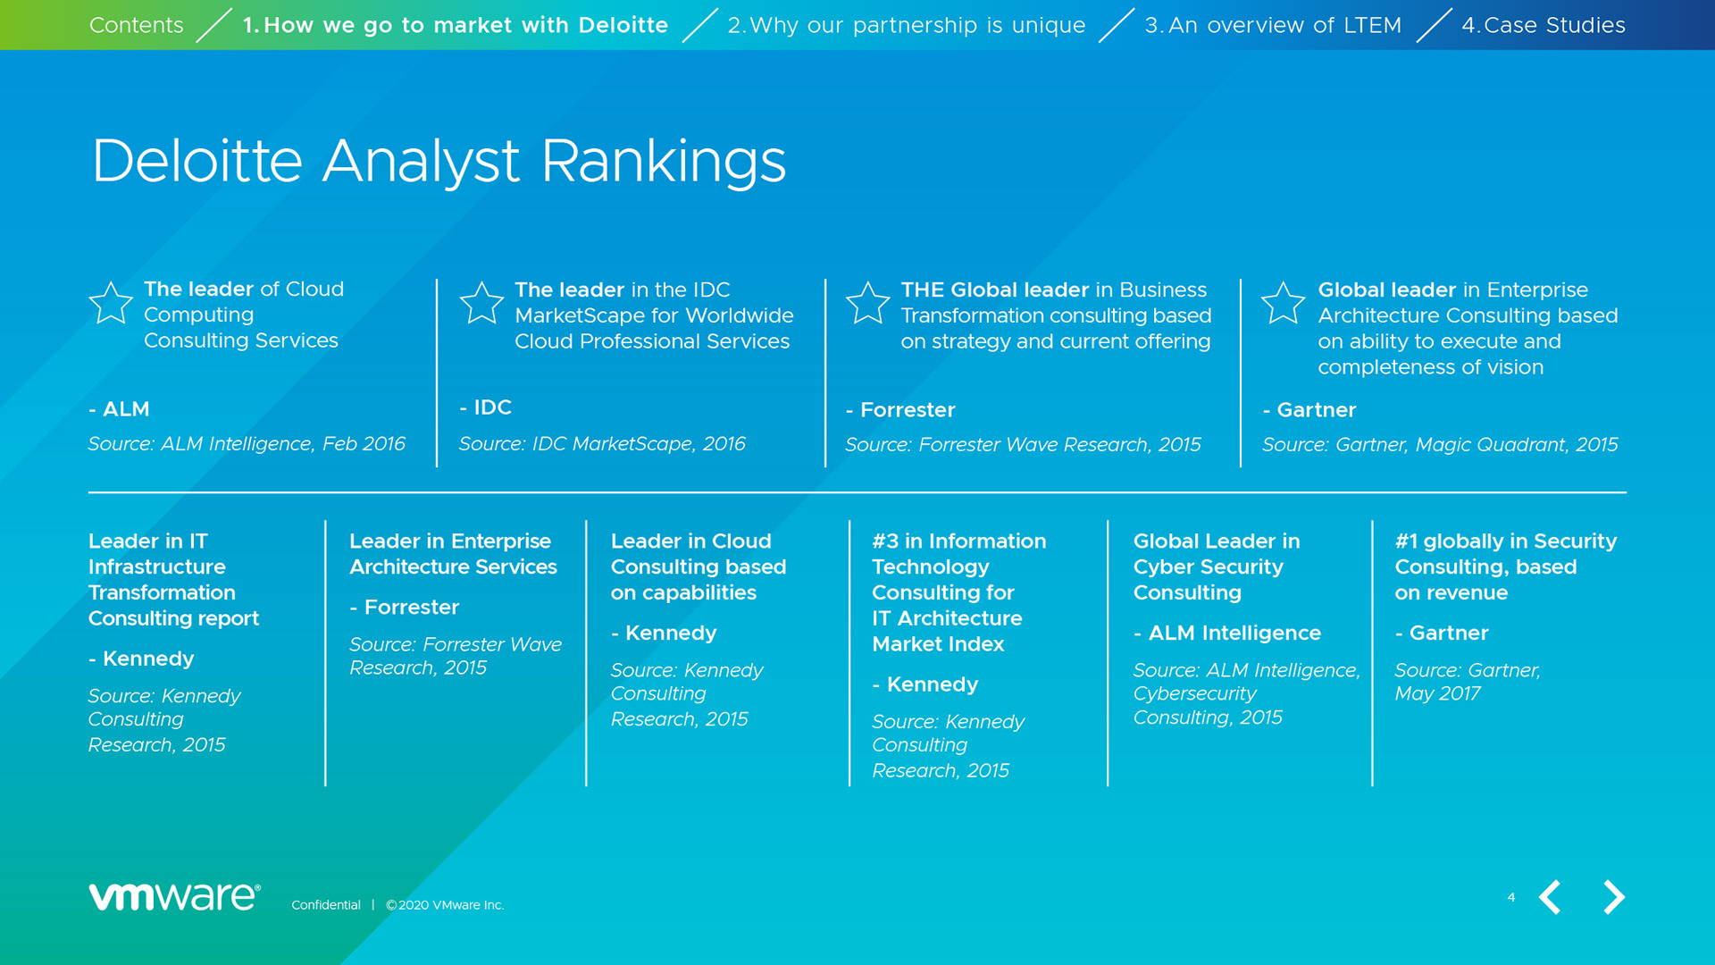
Task: Click the slide page number 4
Action: [1511, 897]
